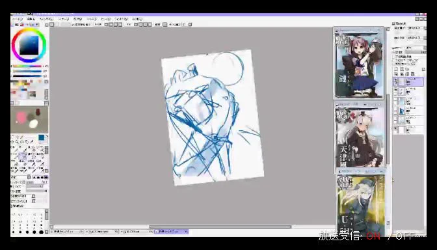
Task: Click the New Layer icon
Action: 396,69
